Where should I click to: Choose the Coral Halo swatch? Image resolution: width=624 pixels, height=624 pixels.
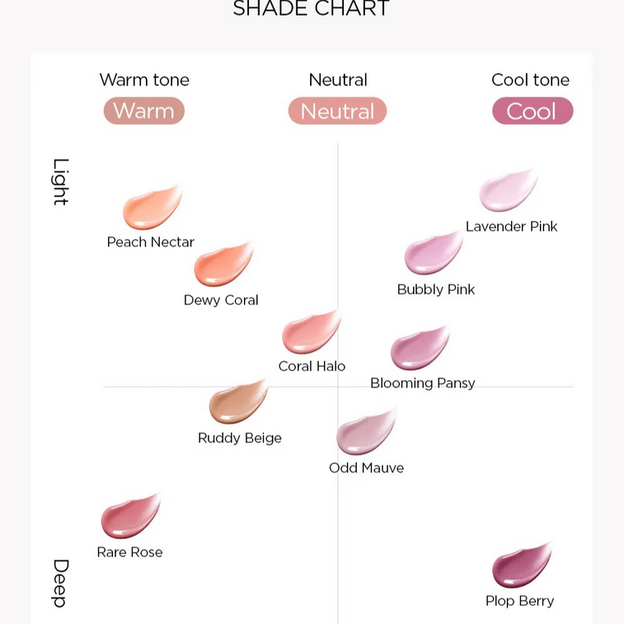coord(312,332)
